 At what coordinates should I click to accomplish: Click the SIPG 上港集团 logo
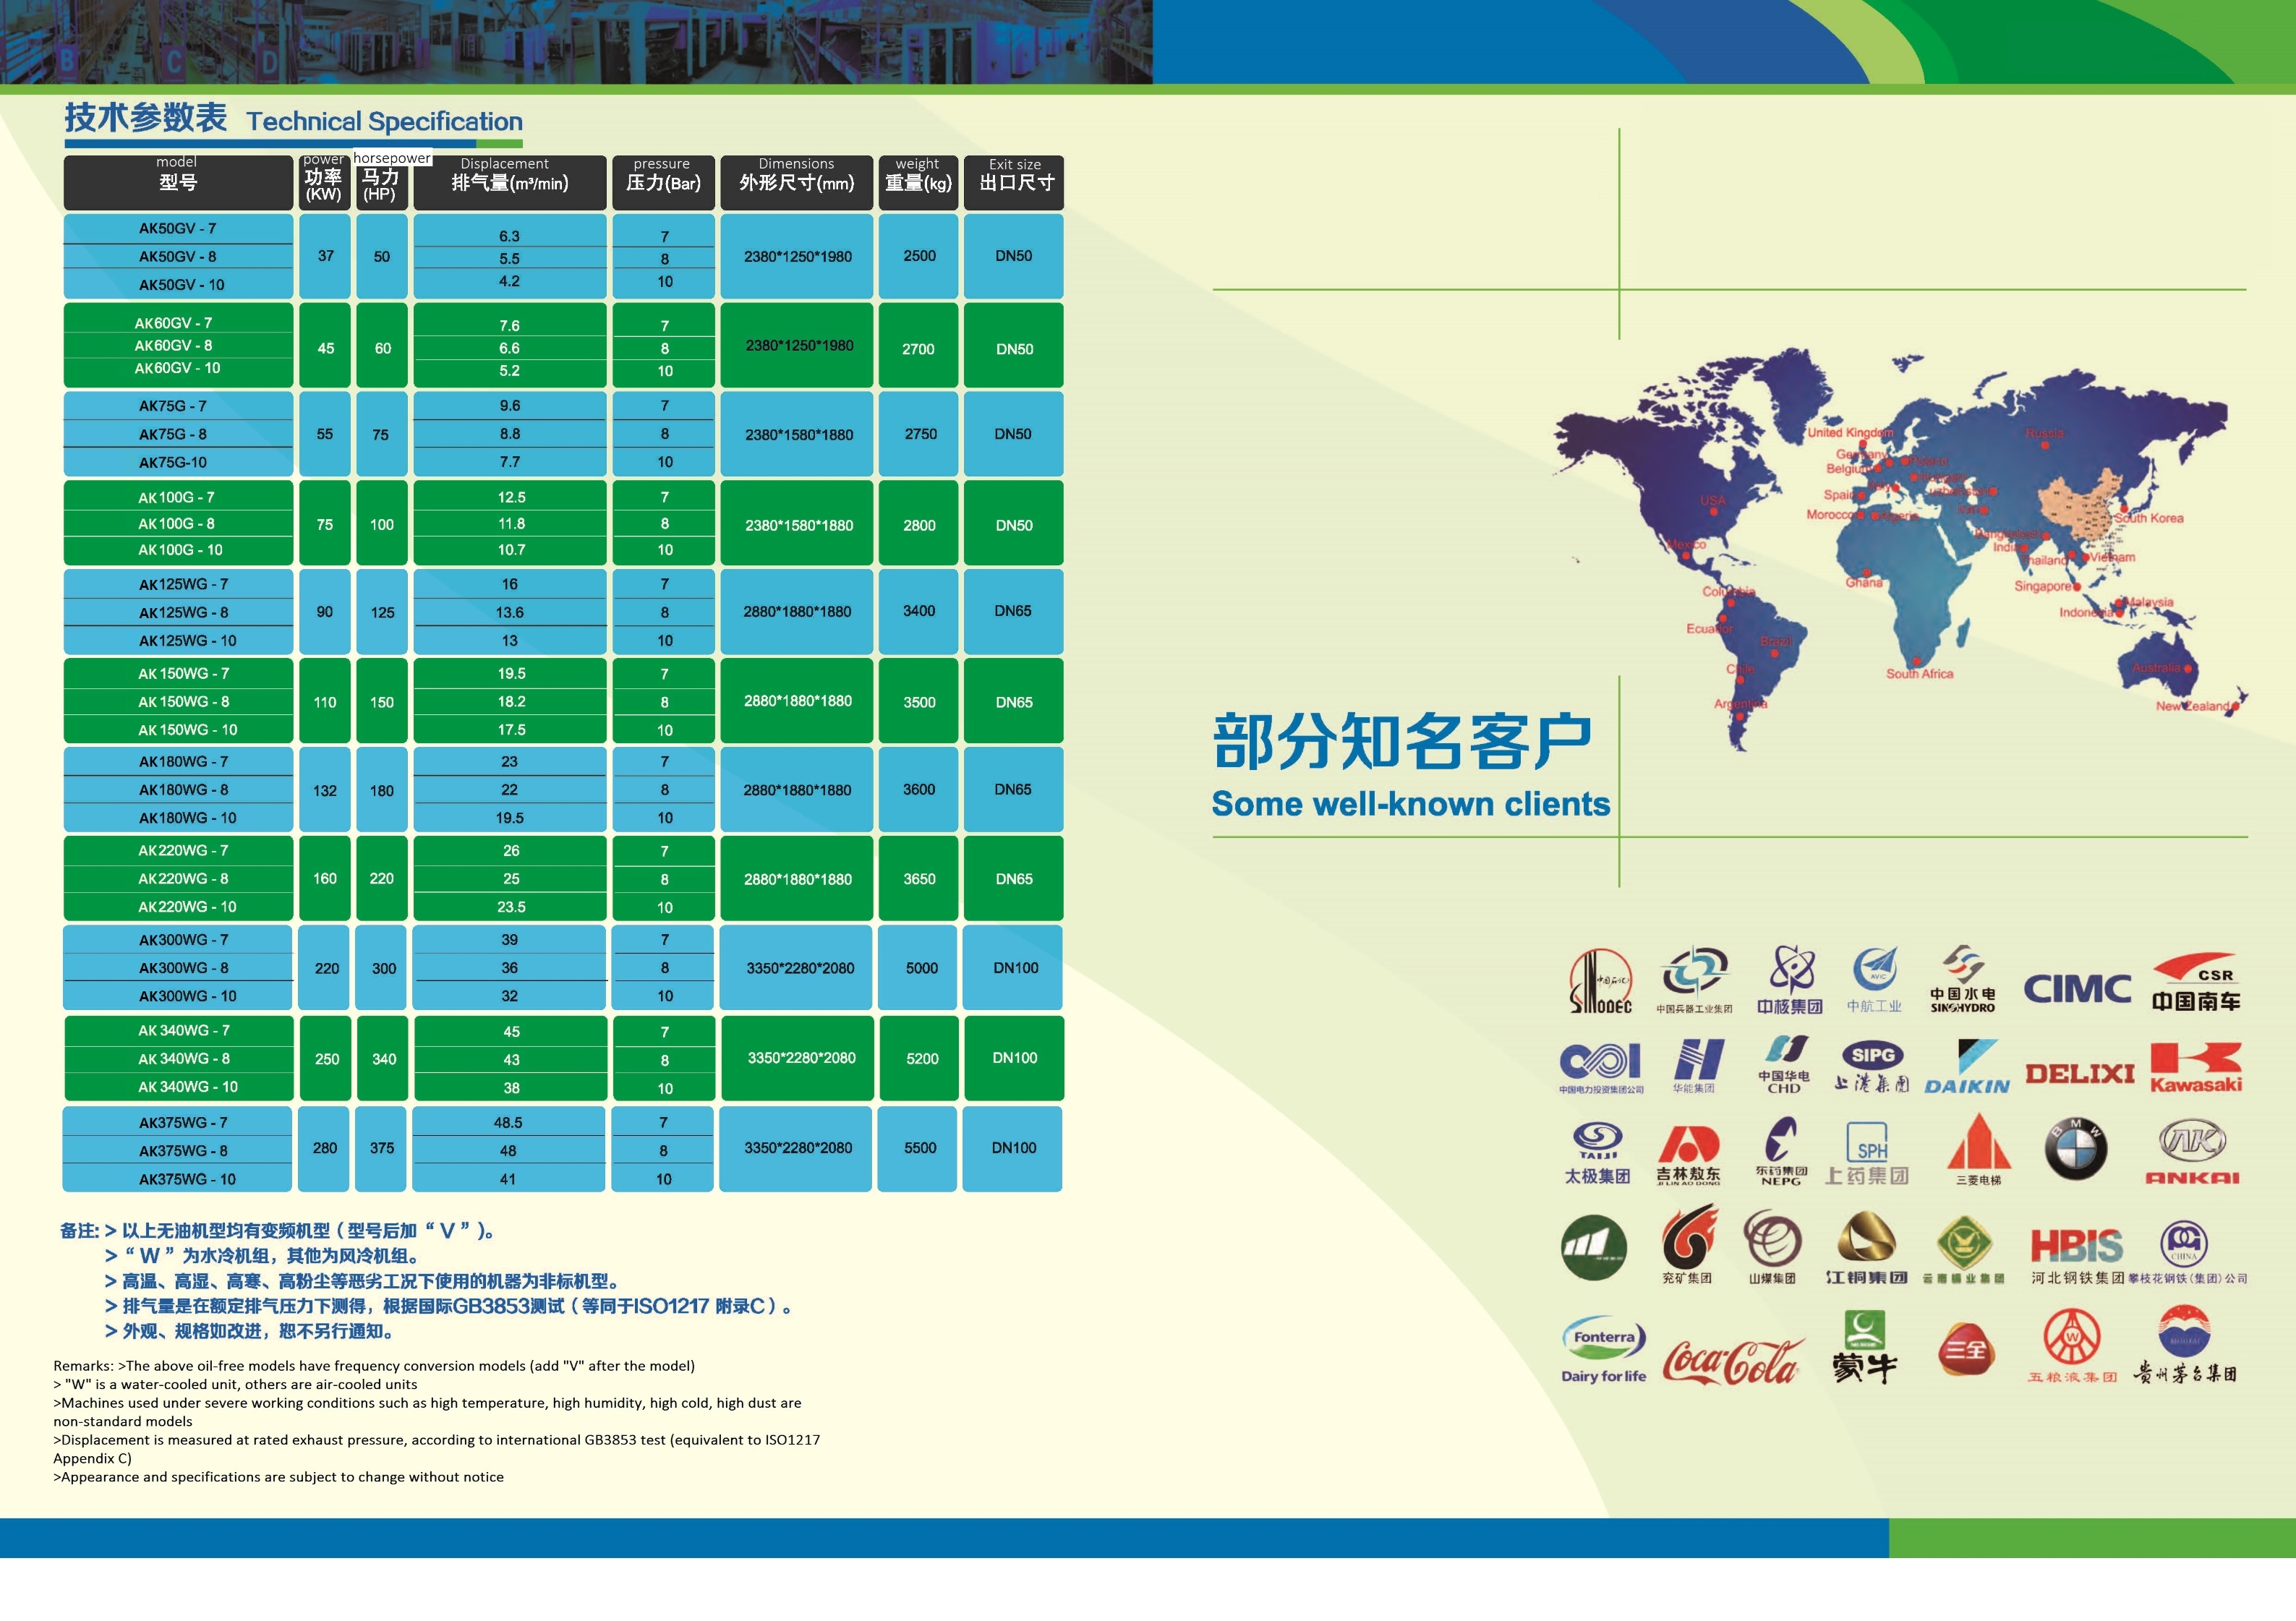pos(1872,1066)
